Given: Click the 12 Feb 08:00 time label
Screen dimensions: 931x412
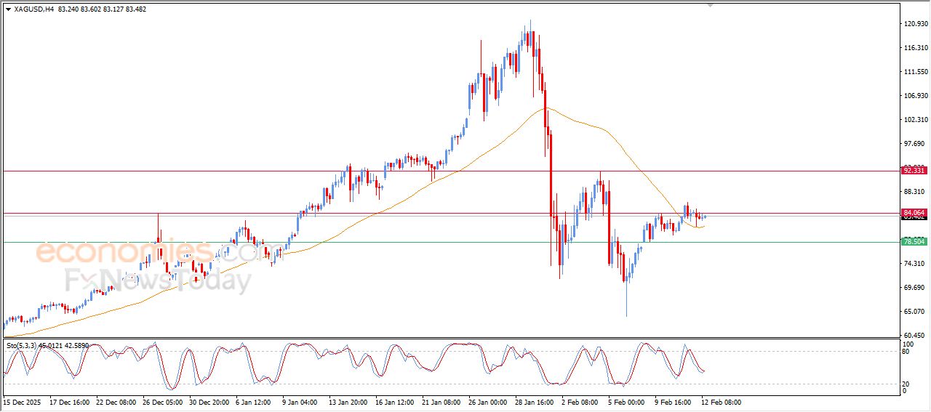Looking at the screenshot, I should (721, 402).
